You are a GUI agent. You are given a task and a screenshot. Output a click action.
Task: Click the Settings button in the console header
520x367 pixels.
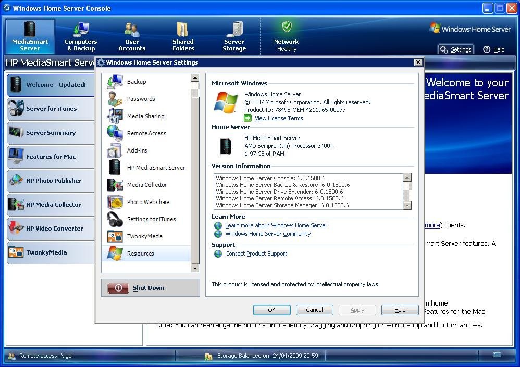pos(456,49)
